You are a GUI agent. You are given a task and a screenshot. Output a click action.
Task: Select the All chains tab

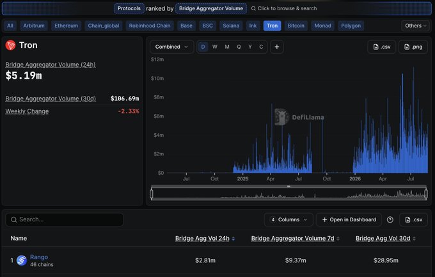10,26
